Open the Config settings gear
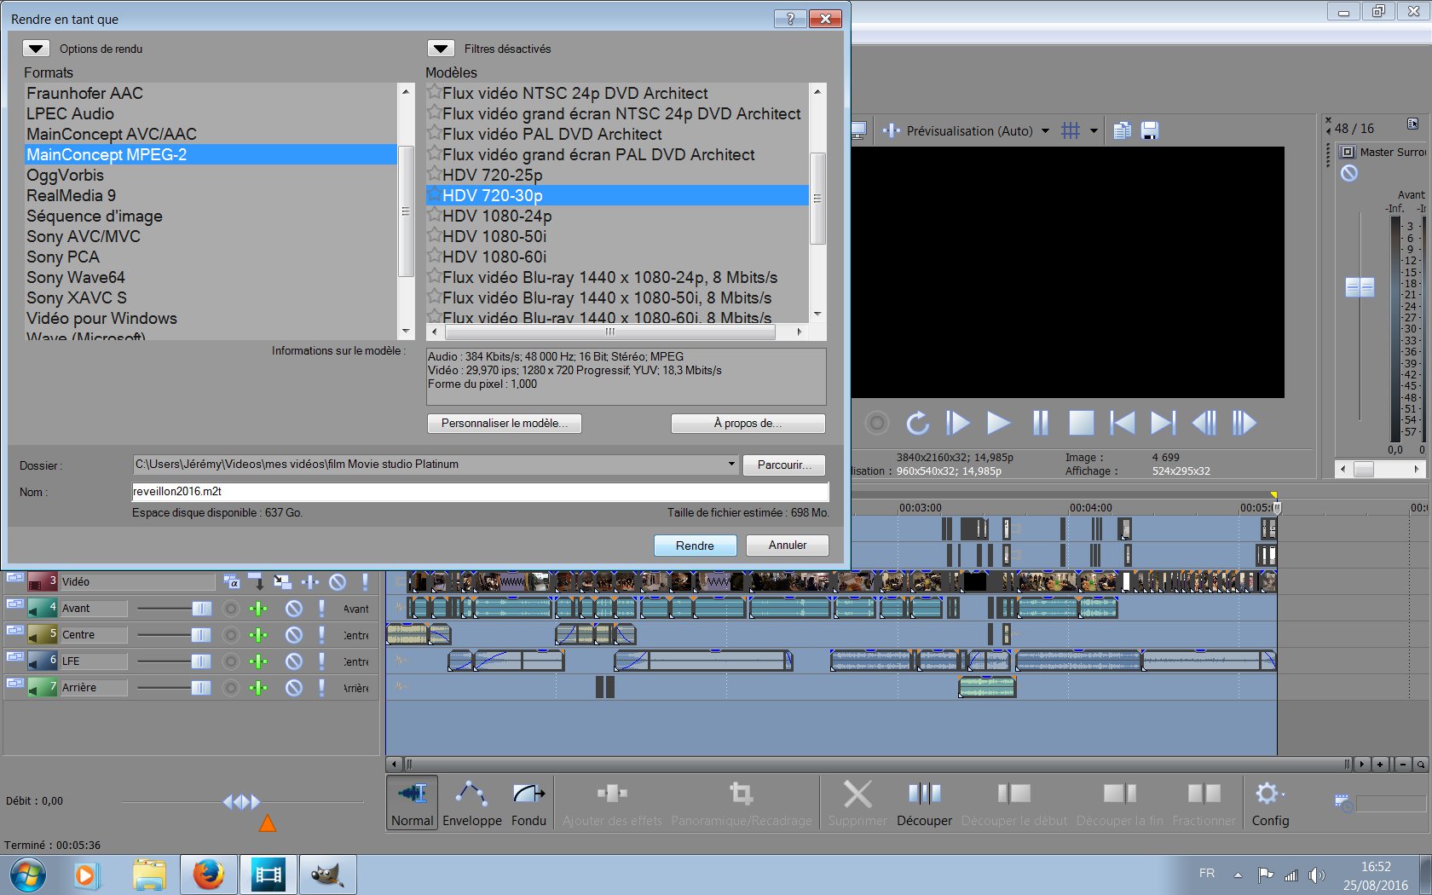 point(1270,803)
